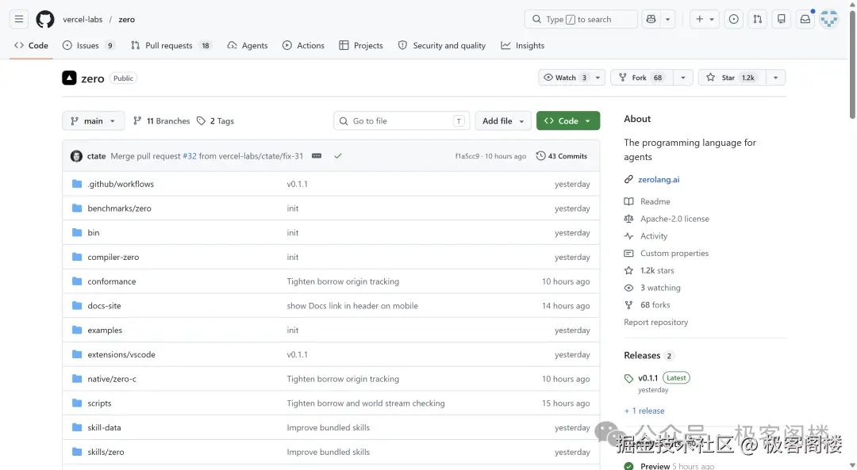The image size is (857, 470).
Task: Fork the zero repository
Action: [x=642, y=78]
